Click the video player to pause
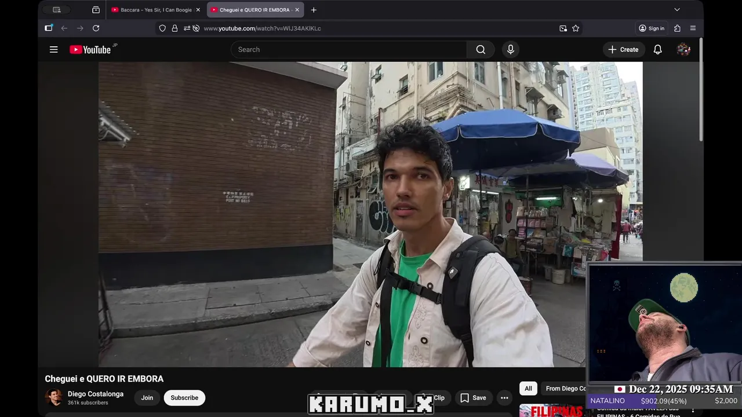The width and height of the screenshot is (742, 417). tap(370, 214)
